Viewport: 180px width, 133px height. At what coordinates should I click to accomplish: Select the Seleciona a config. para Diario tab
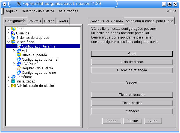click(149, 21)
